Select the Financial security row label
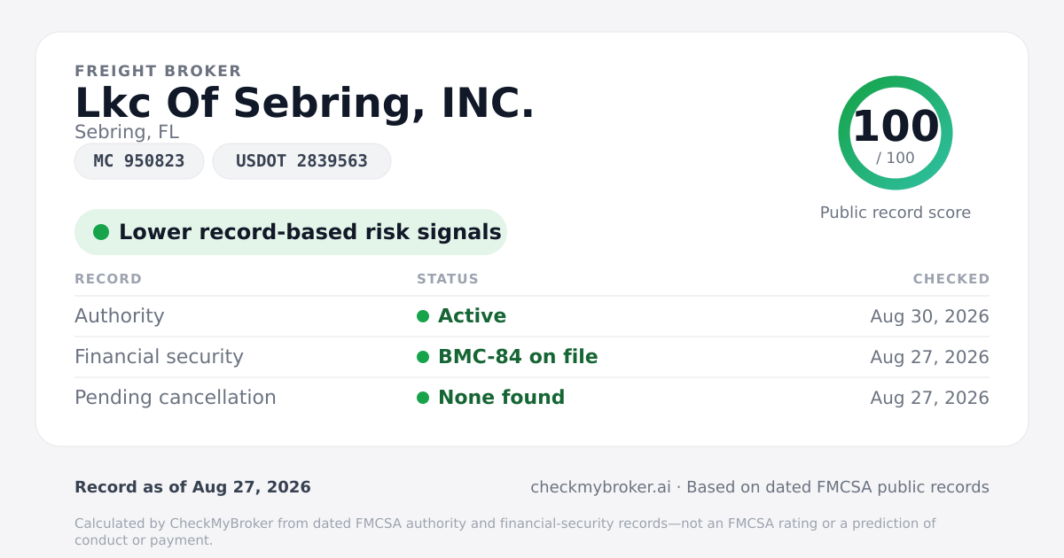The image size is (1064, 558). click(159, 357)
